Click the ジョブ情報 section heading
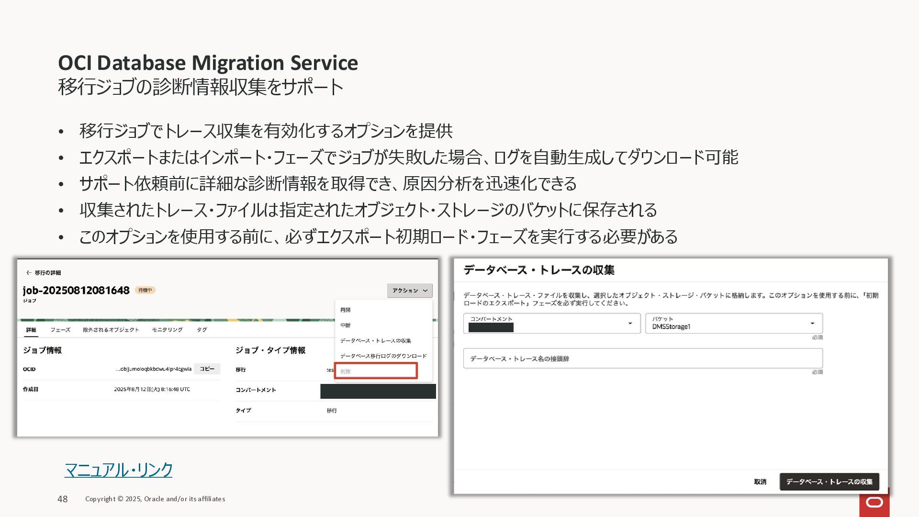919x517 pixels. click(42, 350)
